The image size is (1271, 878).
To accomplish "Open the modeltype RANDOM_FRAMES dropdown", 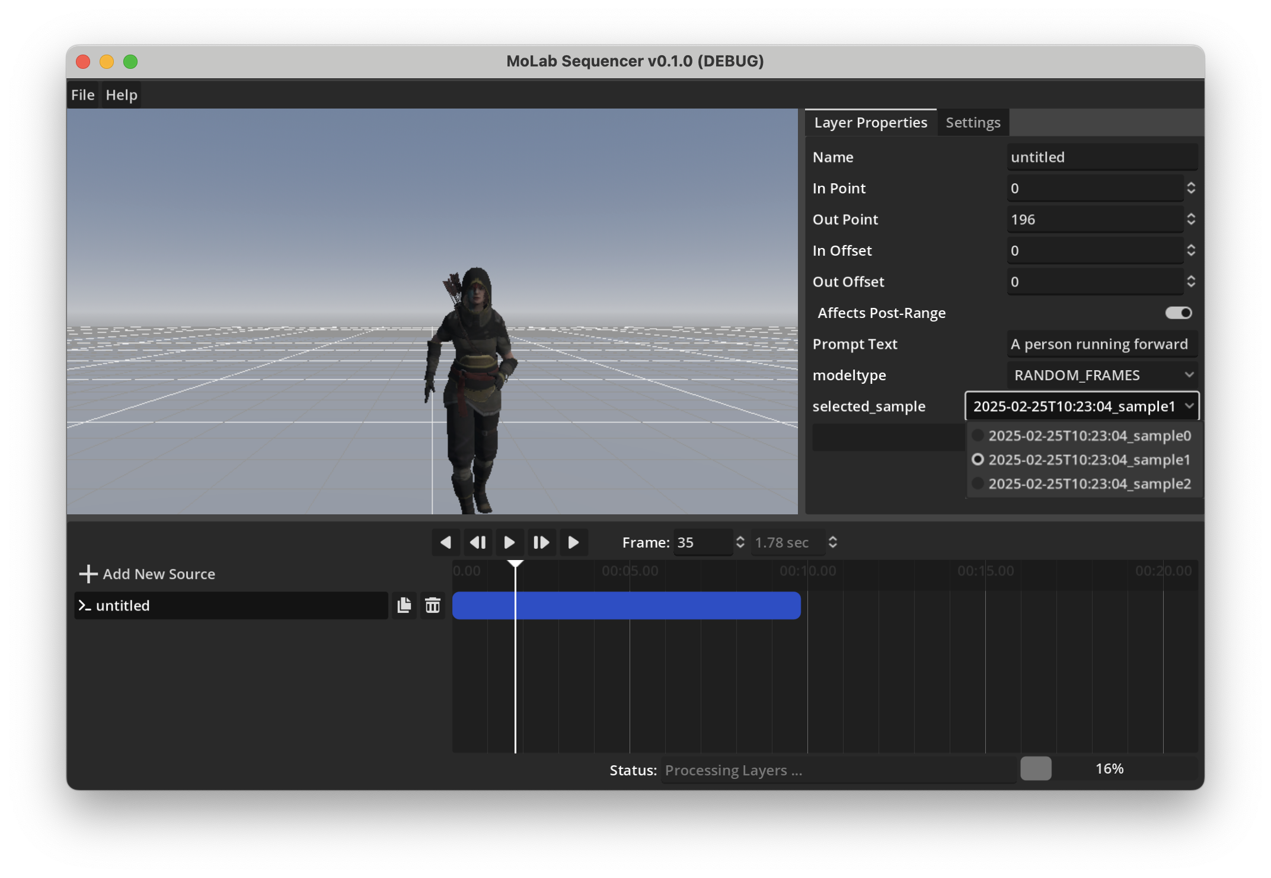I will (1103, 375).
